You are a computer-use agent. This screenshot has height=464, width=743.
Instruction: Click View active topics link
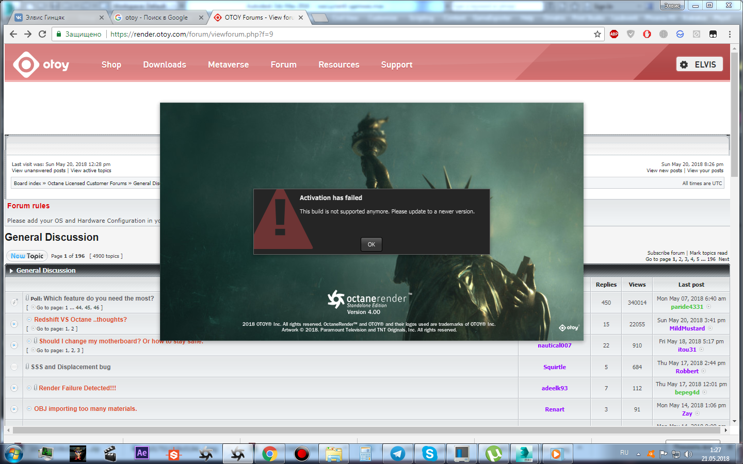91,171
